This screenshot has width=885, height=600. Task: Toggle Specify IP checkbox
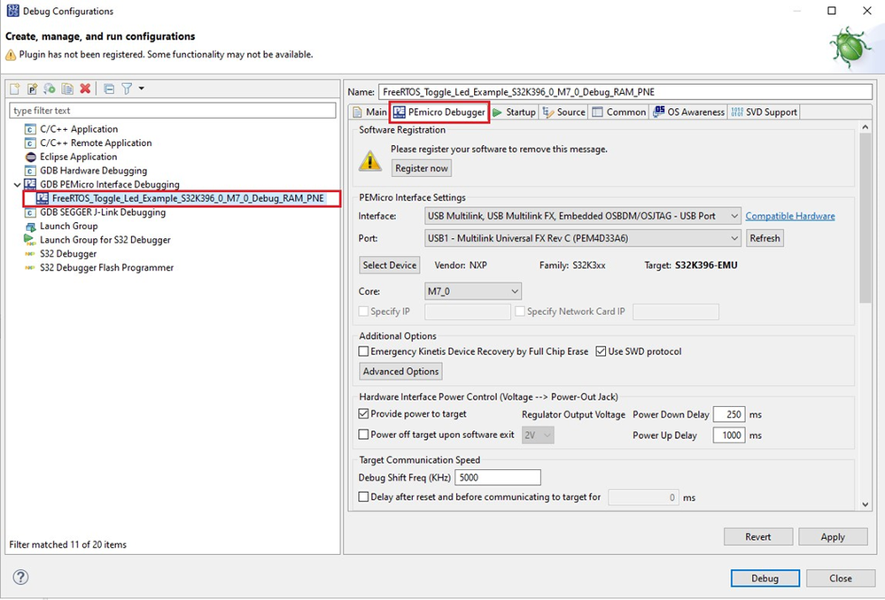pos(364,312)
